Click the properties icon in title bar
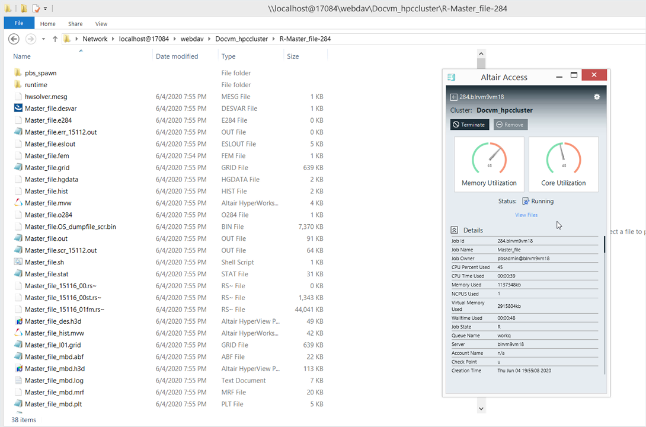Viewport: 646px width, 427px height. click(x=36, y=8)
